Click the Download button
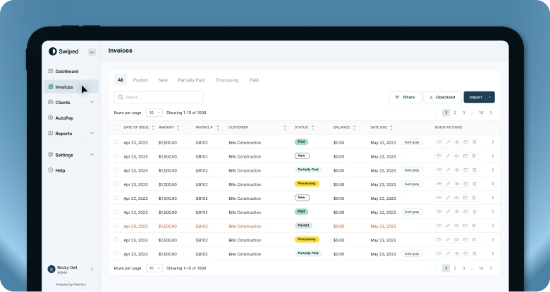Viewport: 550px width, 292px height. pos(442,97)
